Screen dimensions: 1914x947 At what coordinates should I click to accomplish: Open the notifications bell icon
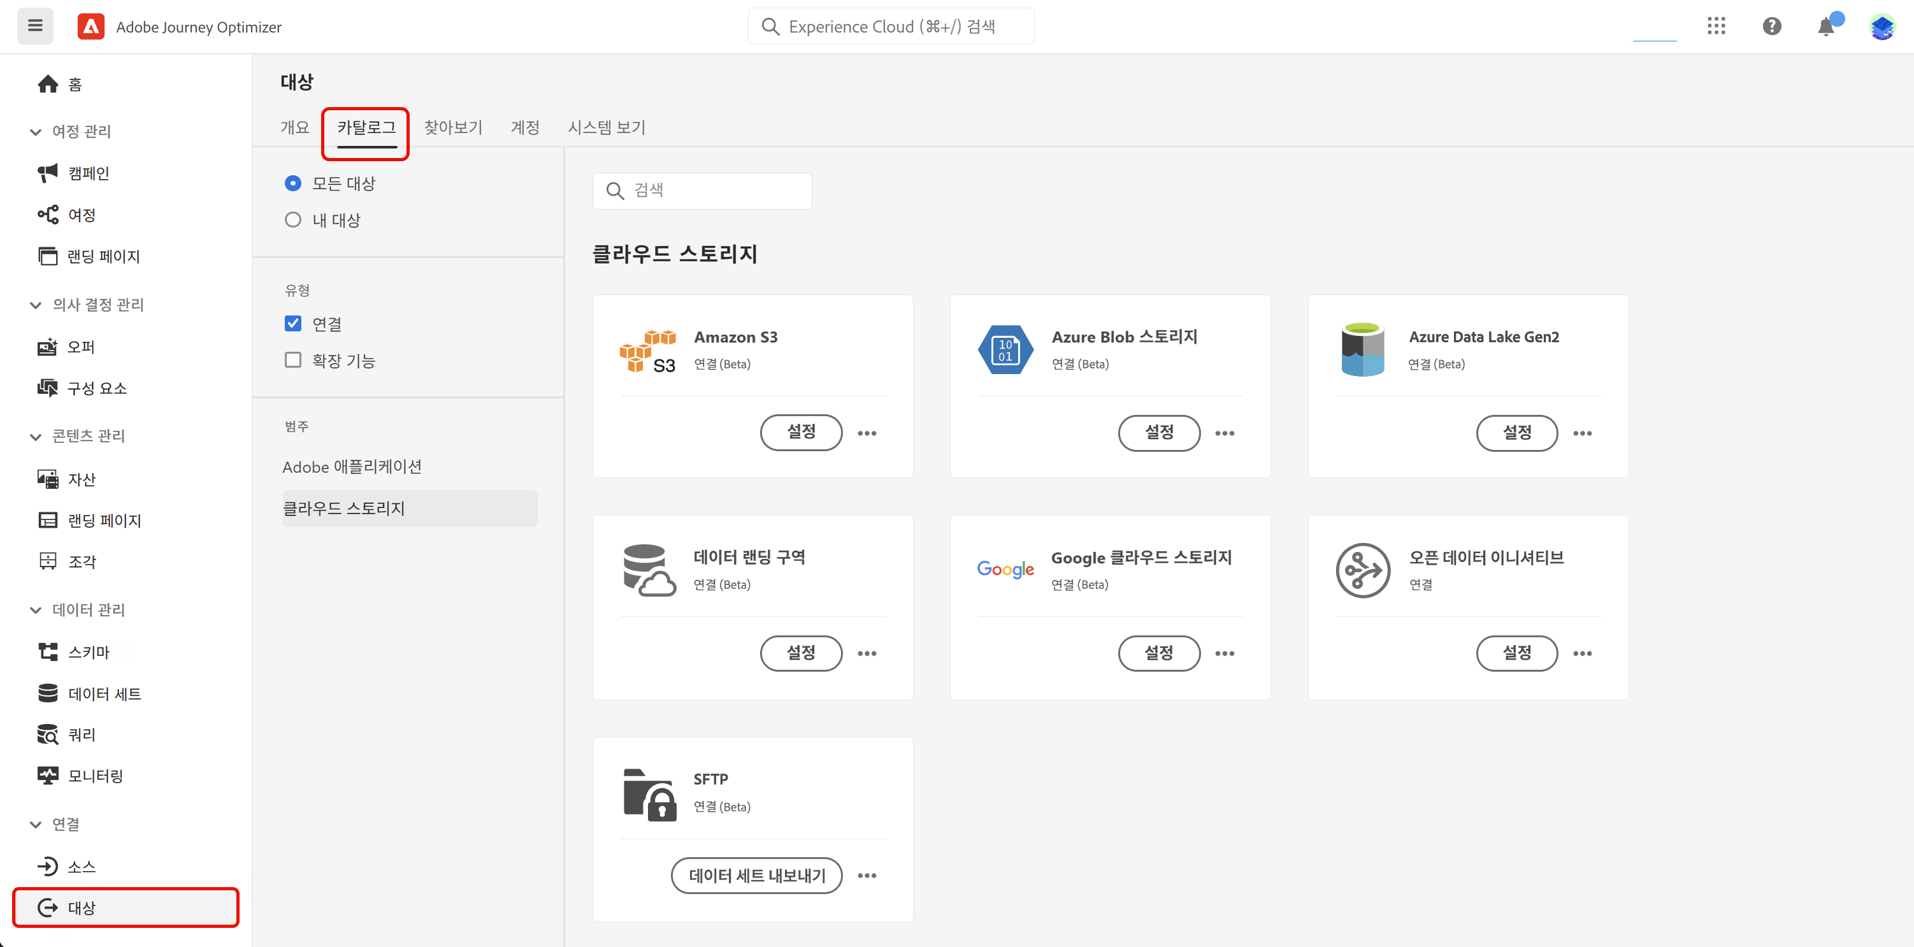point(1825,27)
